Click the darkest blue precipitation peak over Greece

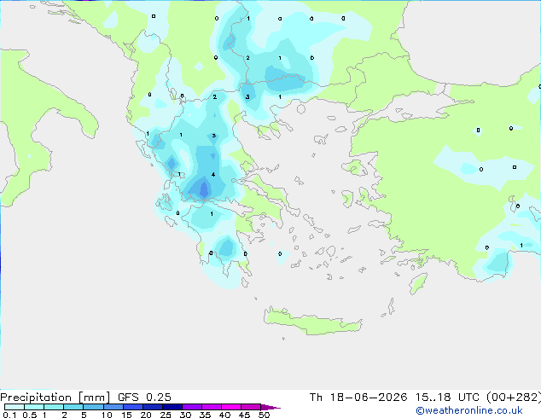click(204, 189)
